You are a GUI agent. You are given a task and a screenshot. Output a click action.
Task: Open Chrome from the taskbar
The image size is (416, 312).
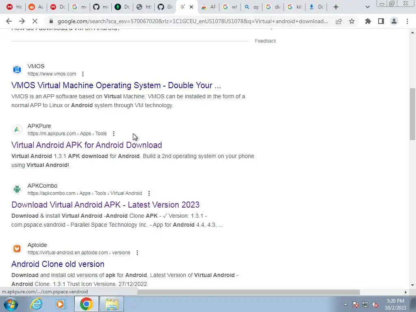click(86, 304)
